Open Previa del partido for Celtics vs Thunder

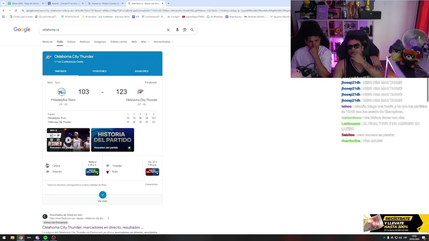coord(92,172)
